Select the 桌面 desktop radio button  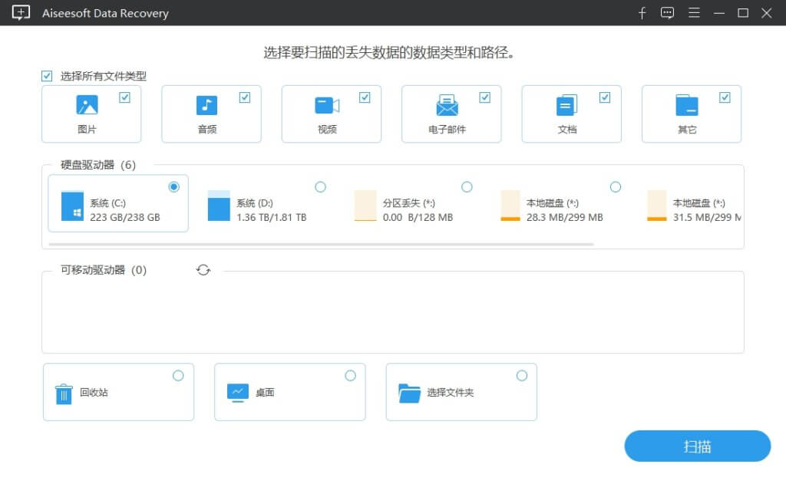[x=350, y=375]
